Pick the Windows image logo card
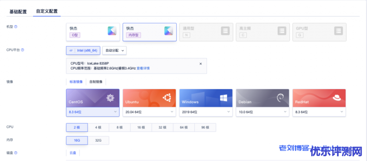The height and width of the screenshot is (161, 367). [x=206, y=98]
